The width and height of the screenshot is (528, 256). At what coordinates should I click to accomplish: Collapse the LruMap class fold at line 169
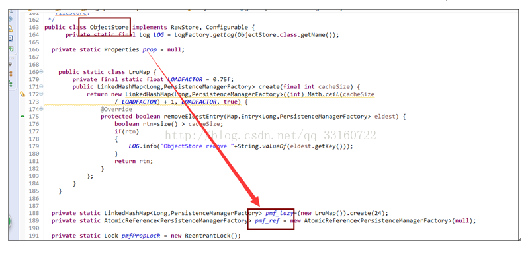[42, 72]
